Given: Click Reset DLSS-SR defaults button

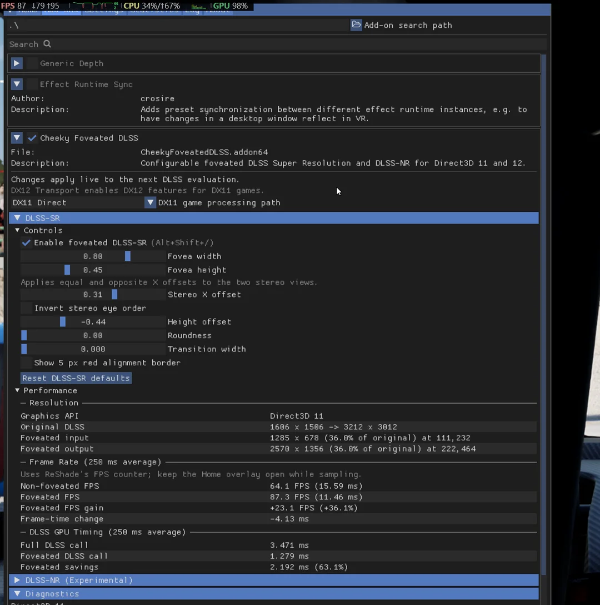Looking at the screenshot, I should click(76, 378).
